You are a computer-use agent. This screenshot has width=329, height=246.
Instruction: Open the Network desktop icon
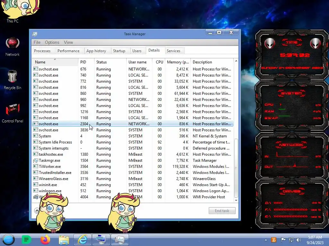coord(13,47)
